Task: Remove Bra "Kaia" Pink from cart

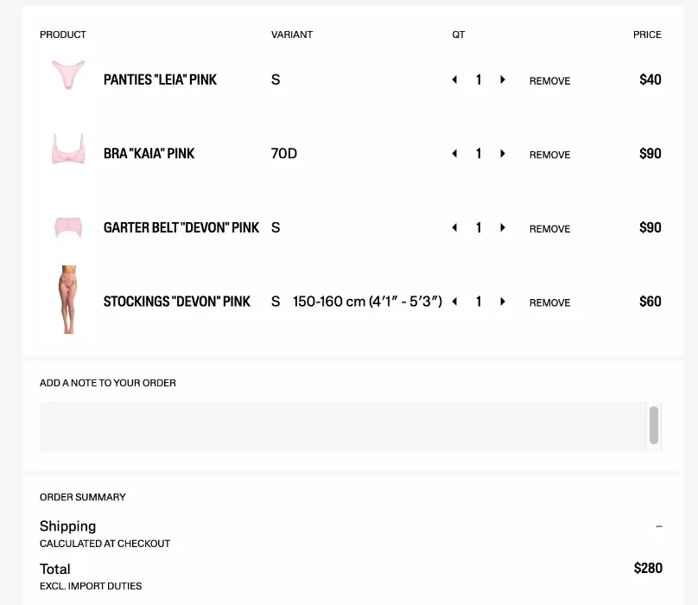Action: pos(549,154)
